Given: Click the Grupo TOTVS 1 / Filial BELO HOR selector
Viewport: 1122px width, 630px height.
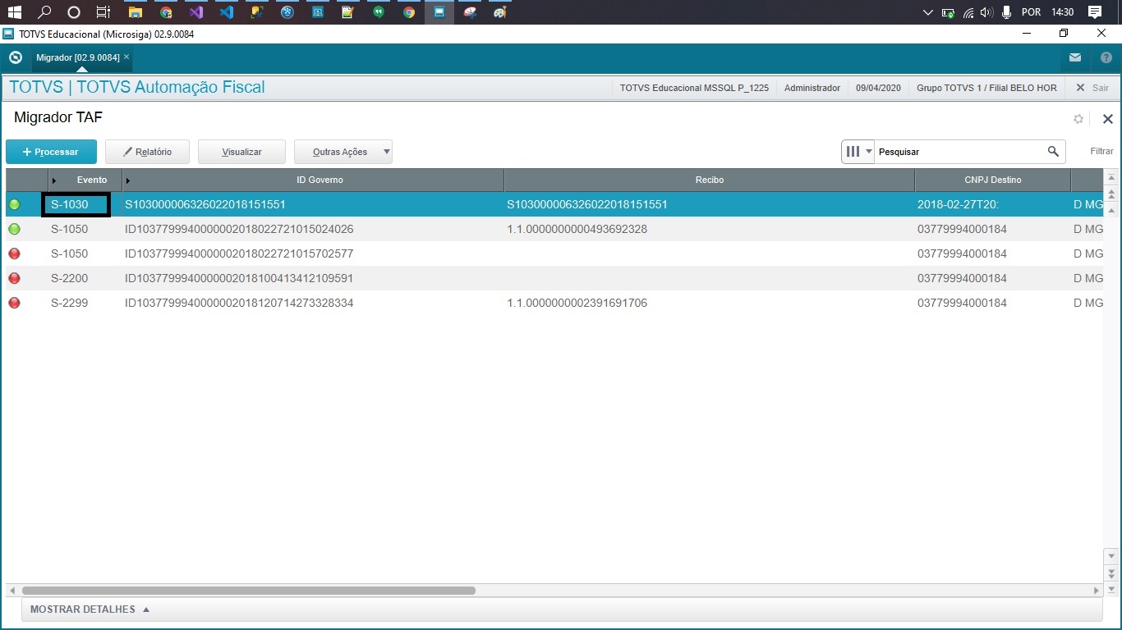Looking at the screenshot, I should (x=986, y=88).
